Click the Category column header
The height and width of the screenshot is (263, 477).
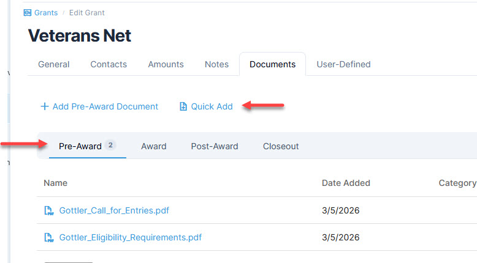pos(457,183)
